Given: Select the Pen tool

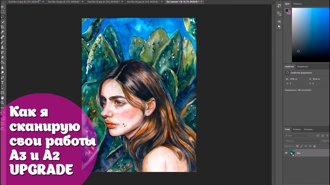Looking at the screenshot, I should point(2,78).
